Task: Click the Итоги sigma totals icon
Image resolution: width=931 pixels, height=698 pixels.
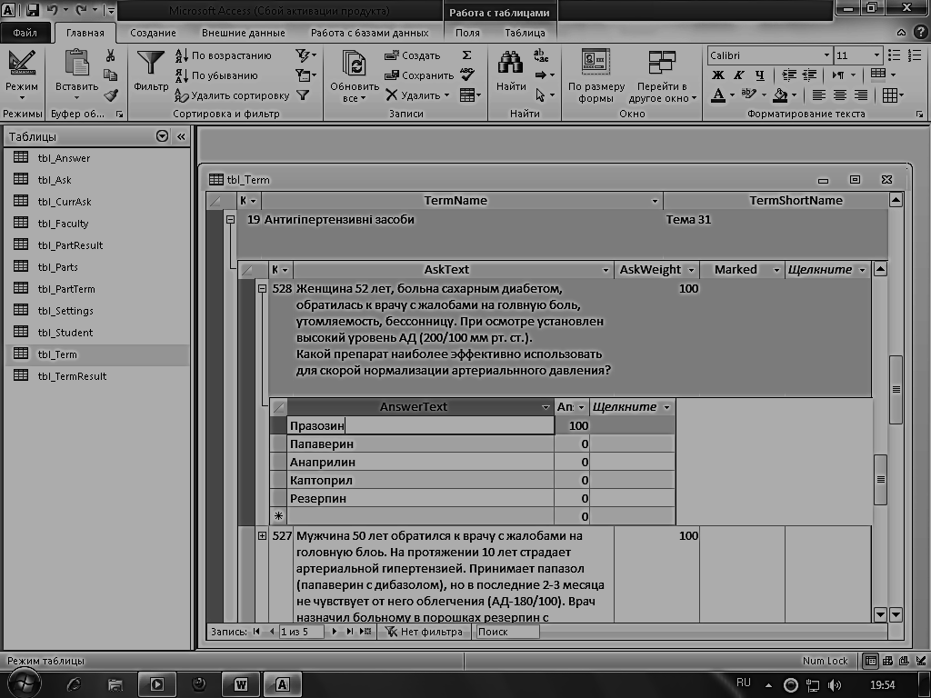Action: coord(466,55)
